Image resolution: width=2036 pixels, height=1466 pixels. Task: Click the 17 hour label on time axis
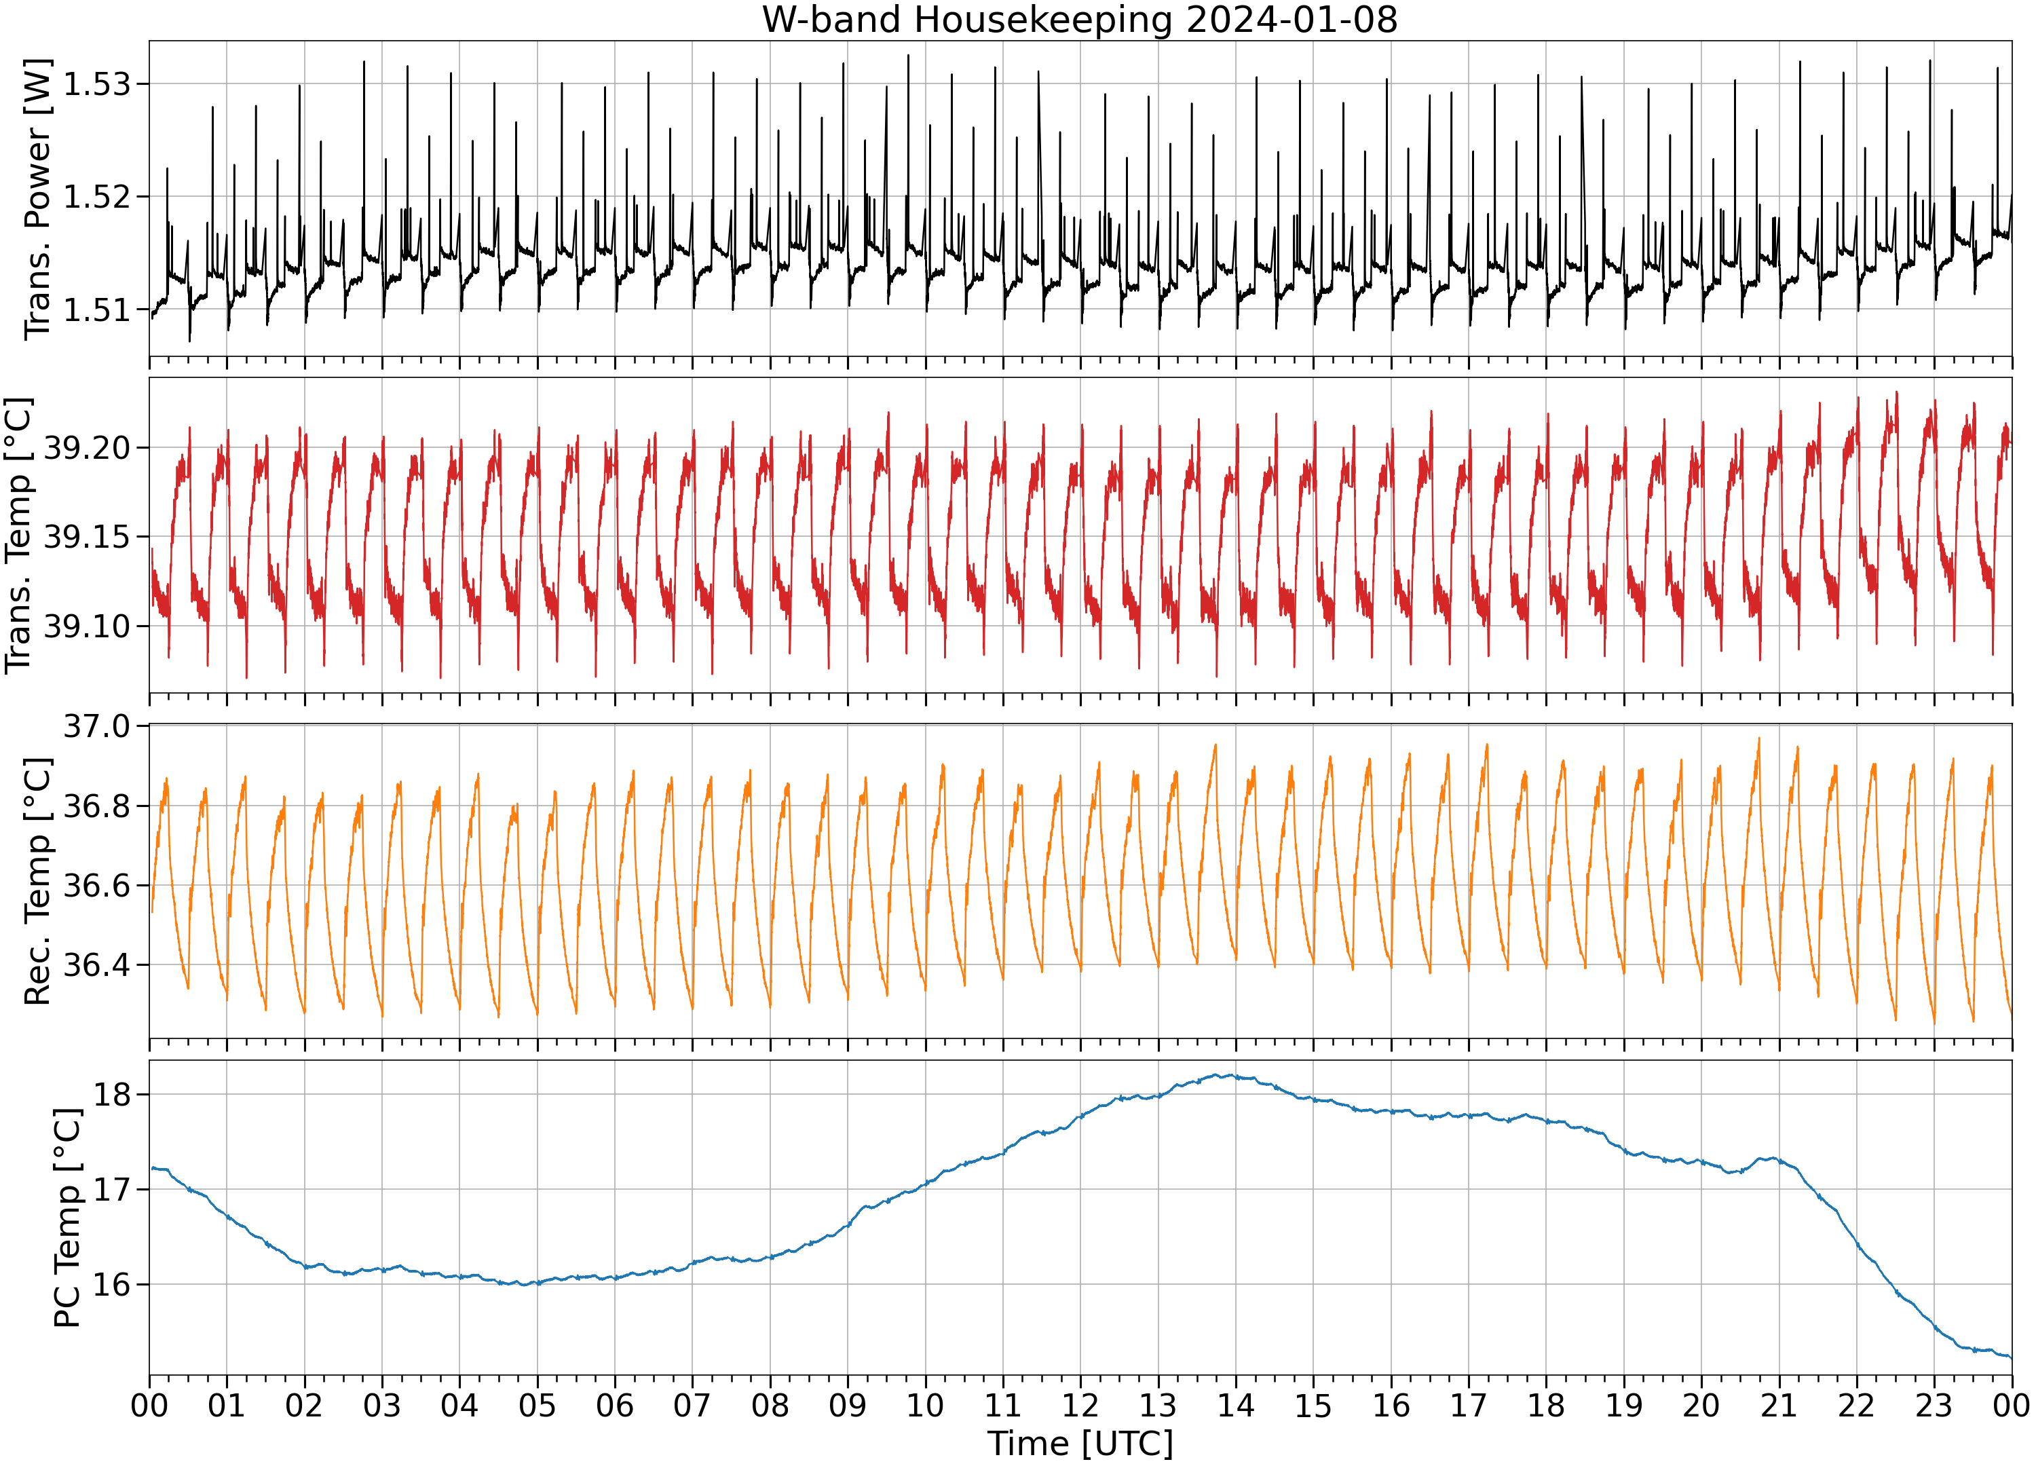[x=1469, y=1405]
